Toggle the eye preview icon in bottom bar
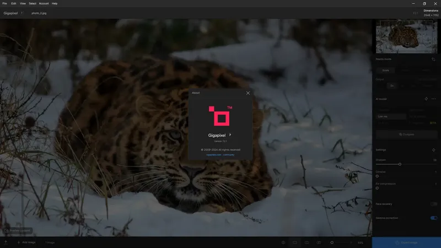Viewport: 441px width, 248px height. coord(283,242)
